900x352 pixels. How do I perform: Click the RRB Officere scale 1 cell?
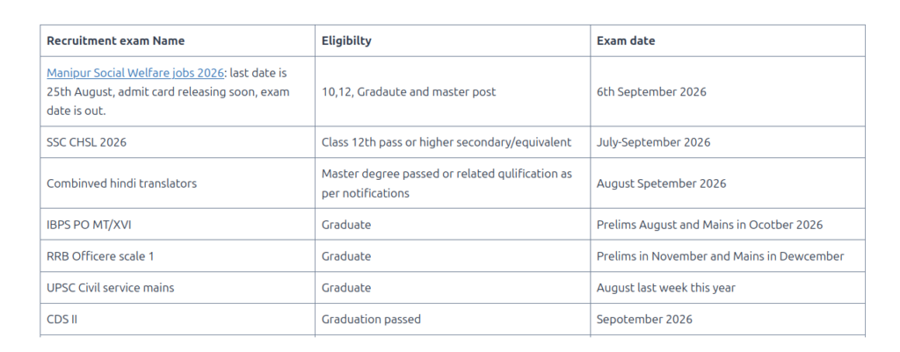click(x=178, y=256)
